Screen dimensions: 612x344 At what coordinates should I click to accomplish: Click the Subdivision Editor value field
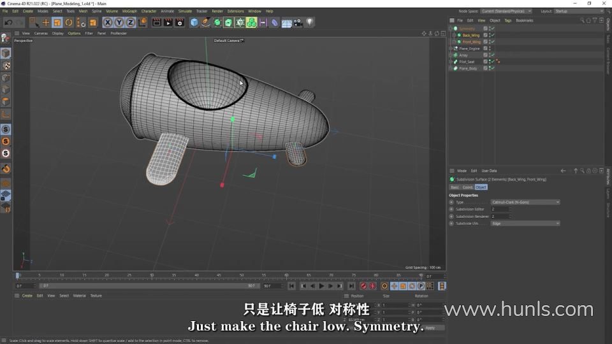click(500, 209)
